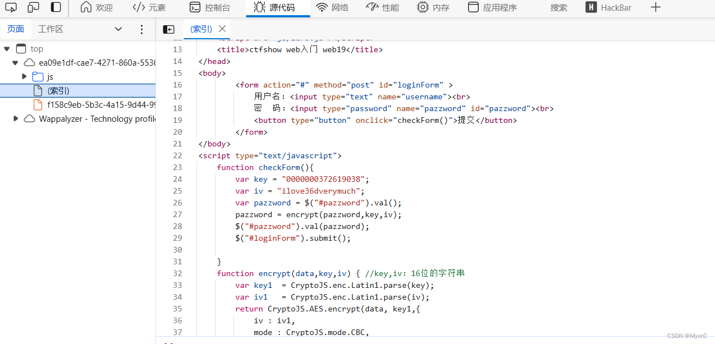Toggle device emulation mode

(x=33, y=8)
